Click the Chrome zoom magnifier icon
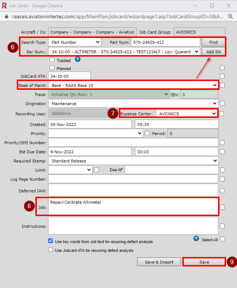The height and width of the screenshot is (288, 237). [x=230, y=17]
